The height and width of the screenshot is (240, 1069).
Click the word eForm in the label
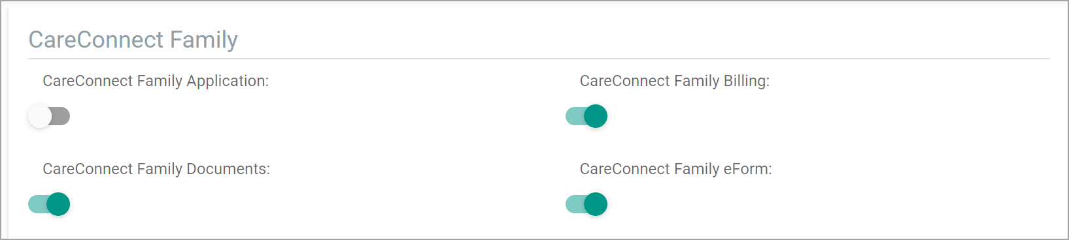point(748,169)
